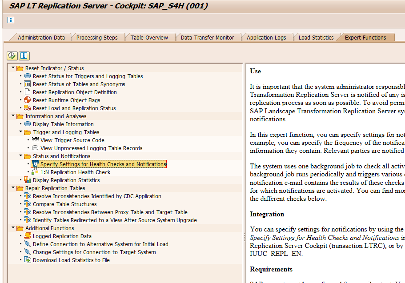Click the plug icon for Define Connection to Alternative System
Screen dimensions: 405x283
(x=28, y=244)
